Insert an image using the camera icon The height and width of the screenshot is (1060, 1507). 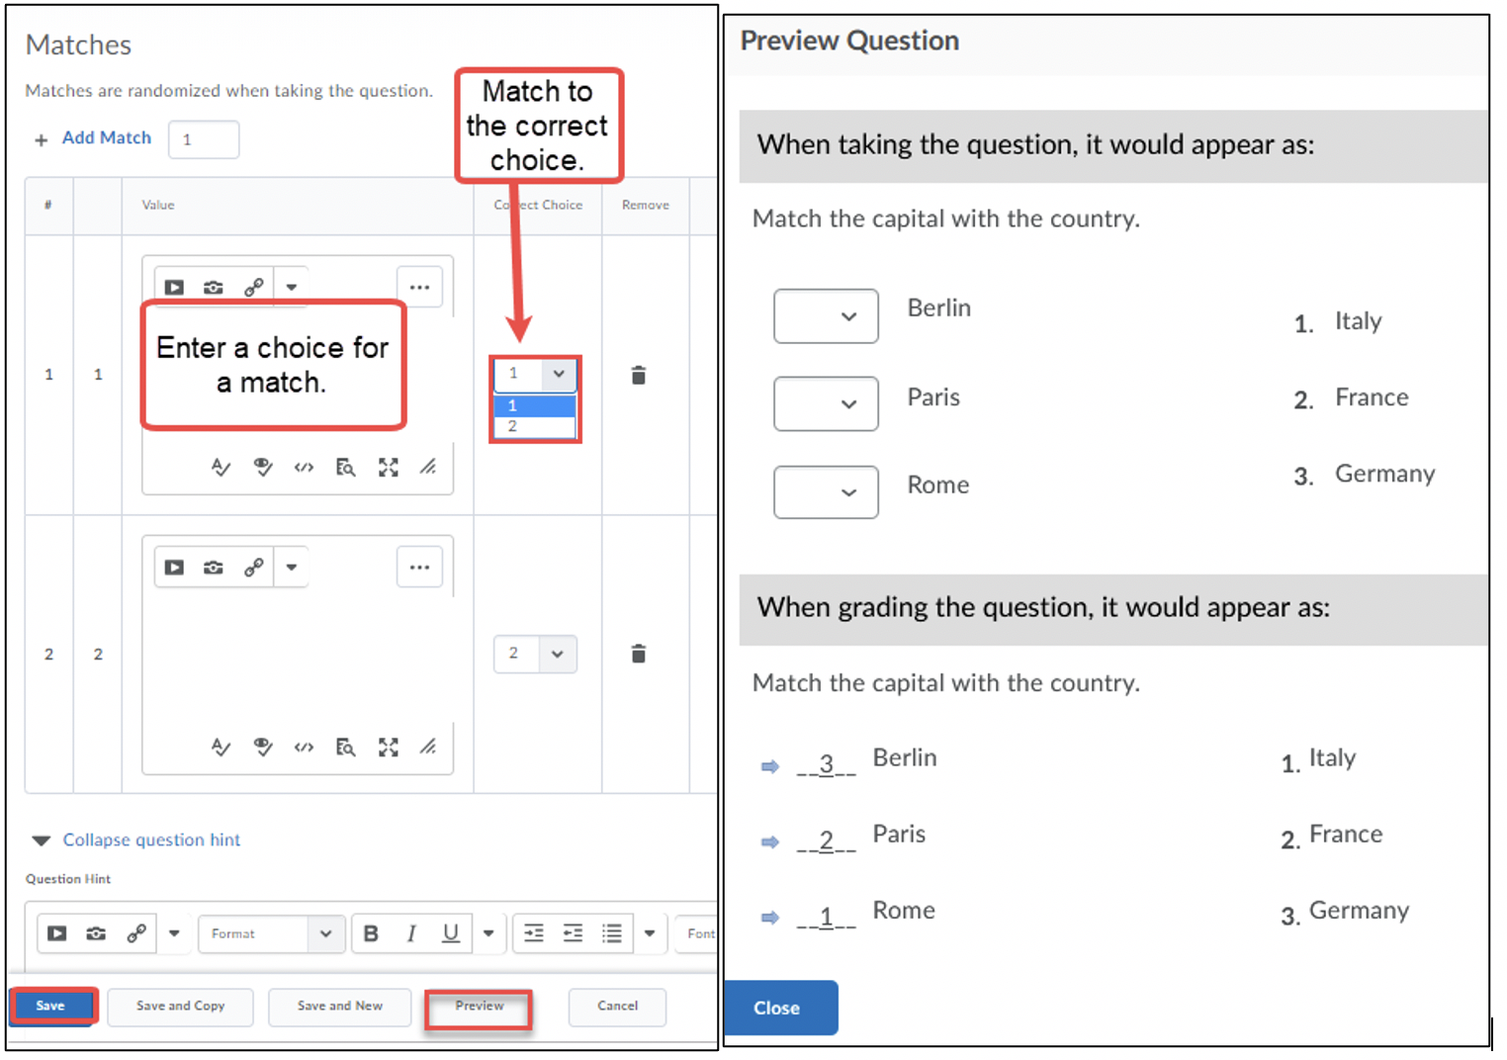tap(214, 287)
